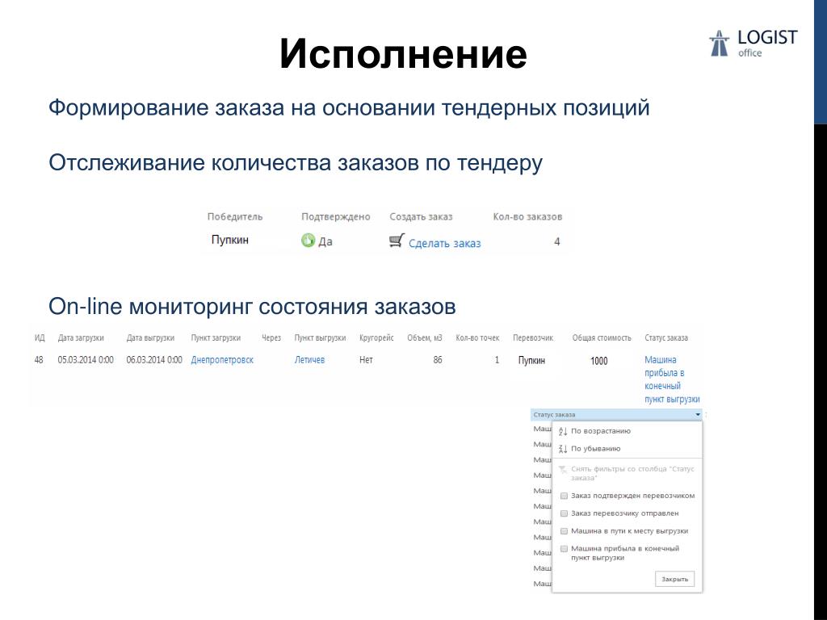Click the confirmed value 'Да'
Image resolution: width=827 pixels, height=620 pixels.
[325, 241]
